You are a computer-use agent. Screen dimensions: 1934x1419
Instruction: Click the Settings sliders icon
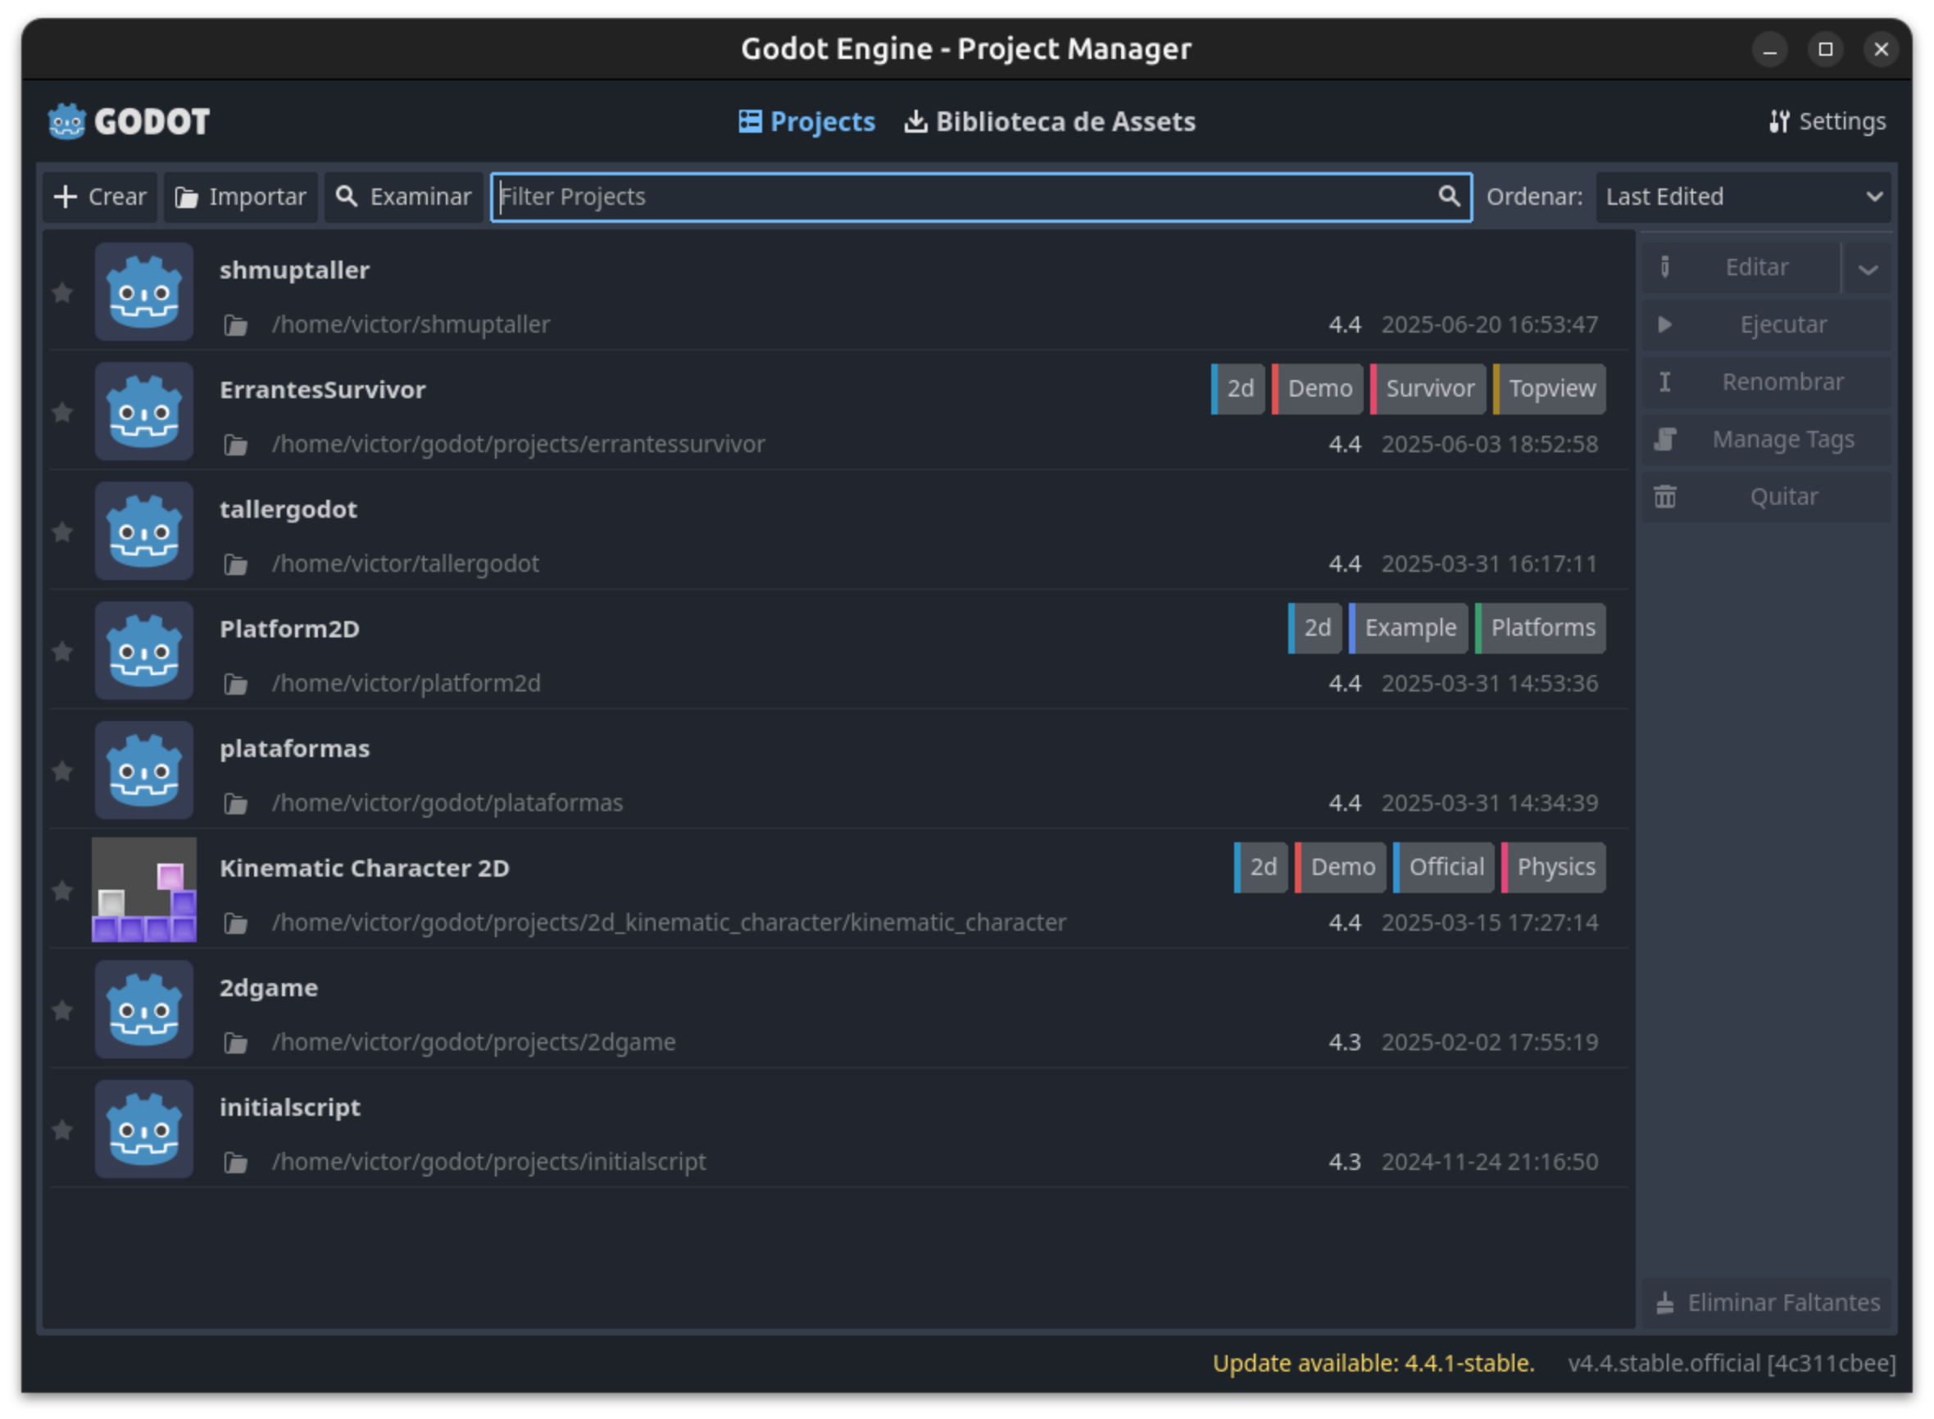1779,122
